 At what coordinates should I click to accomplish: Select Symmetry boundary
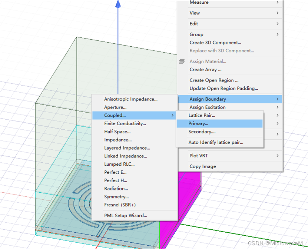tap(135, 196)
